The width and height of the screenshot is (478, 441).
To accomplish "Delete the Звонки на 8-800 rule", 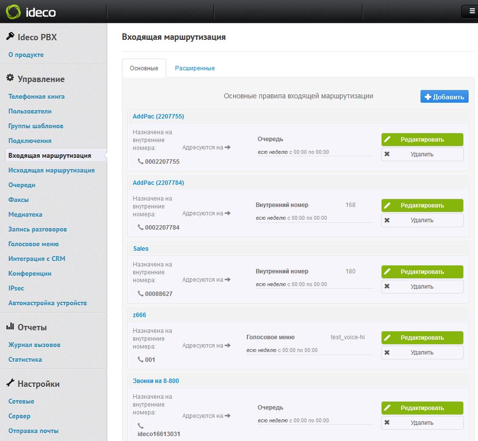I will (422, 423).
